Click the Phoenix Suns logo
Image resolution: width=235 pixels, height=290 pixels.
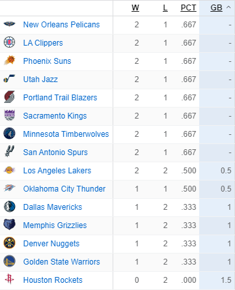pyautogui.click(x=9, y=61)
